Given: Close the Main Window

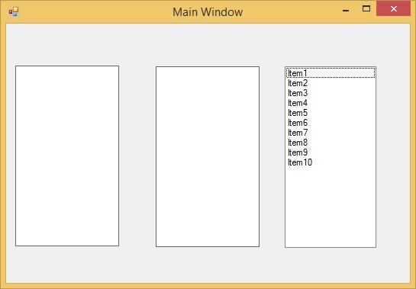Looking at the screenshot, I should point(393,8).
